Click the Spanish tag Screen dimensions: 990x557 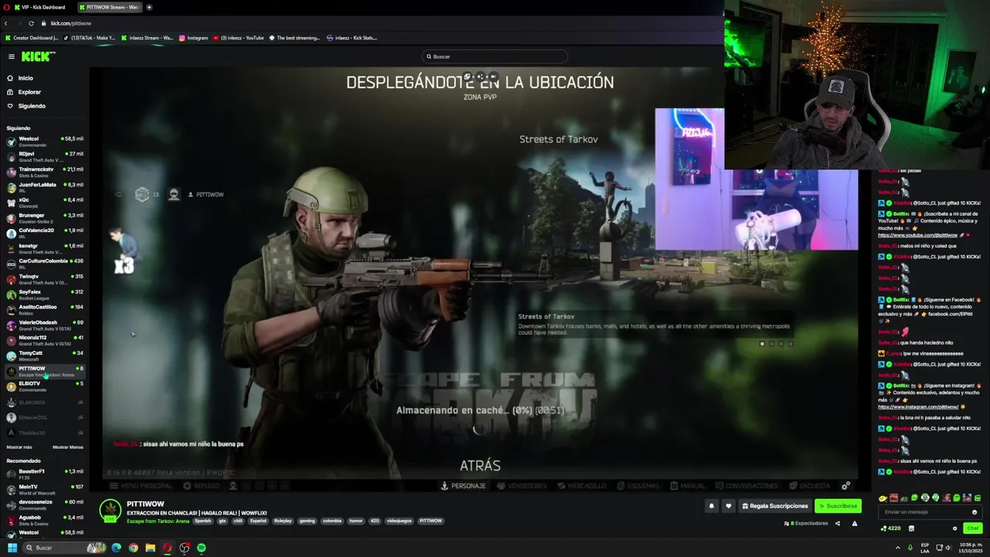tap(203, 521)
